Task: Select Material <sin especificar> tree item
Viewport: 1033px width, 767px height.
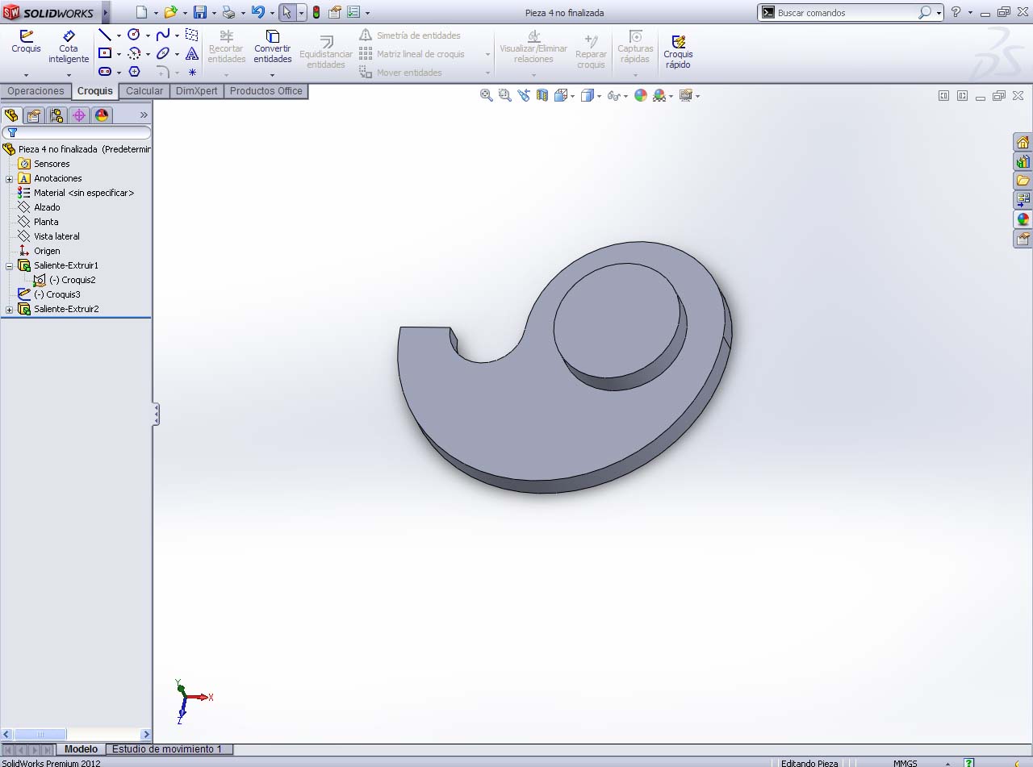Action: point(83,193)
